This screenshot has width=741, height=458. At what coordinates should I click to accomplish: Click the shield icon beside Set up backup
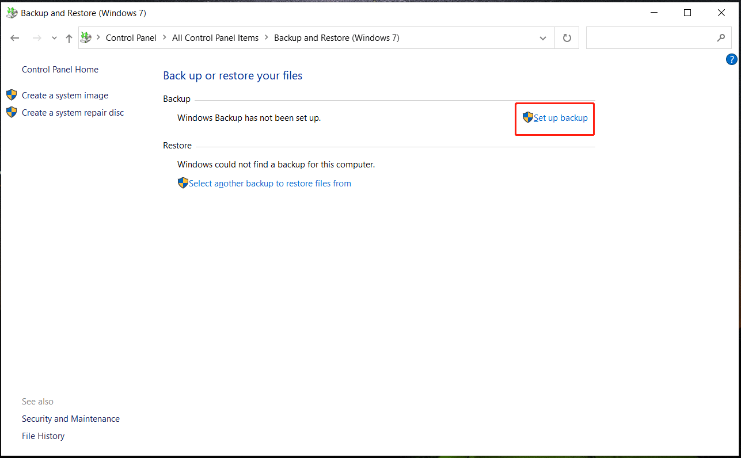[x=528, y=117]
